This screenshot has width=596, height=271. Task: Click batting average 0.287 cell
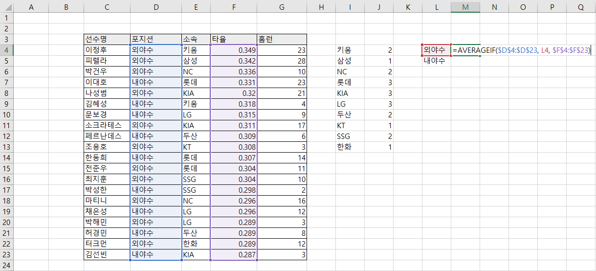pyautogui.click(x=233, y=254)
